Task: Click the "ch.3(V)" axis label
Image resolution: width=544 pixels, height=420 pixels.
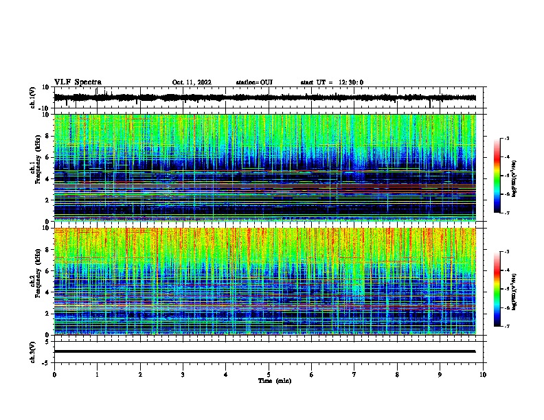Action: 33,352
